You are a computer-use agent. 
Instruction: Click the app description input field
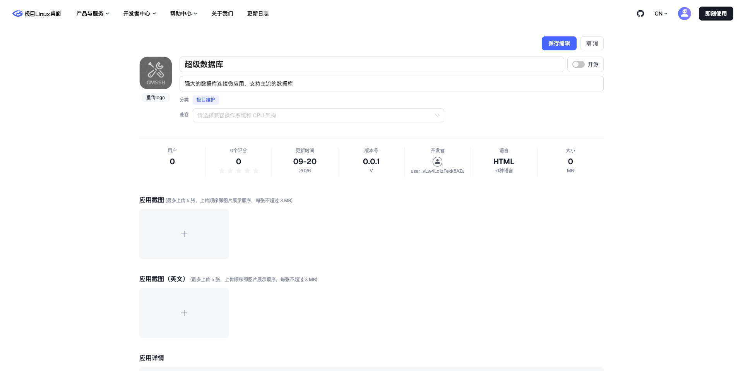391,84
